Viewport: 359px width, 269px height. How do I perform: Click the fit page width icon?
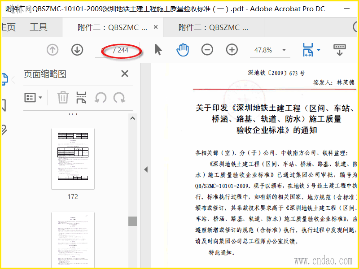tap(308, 50)
